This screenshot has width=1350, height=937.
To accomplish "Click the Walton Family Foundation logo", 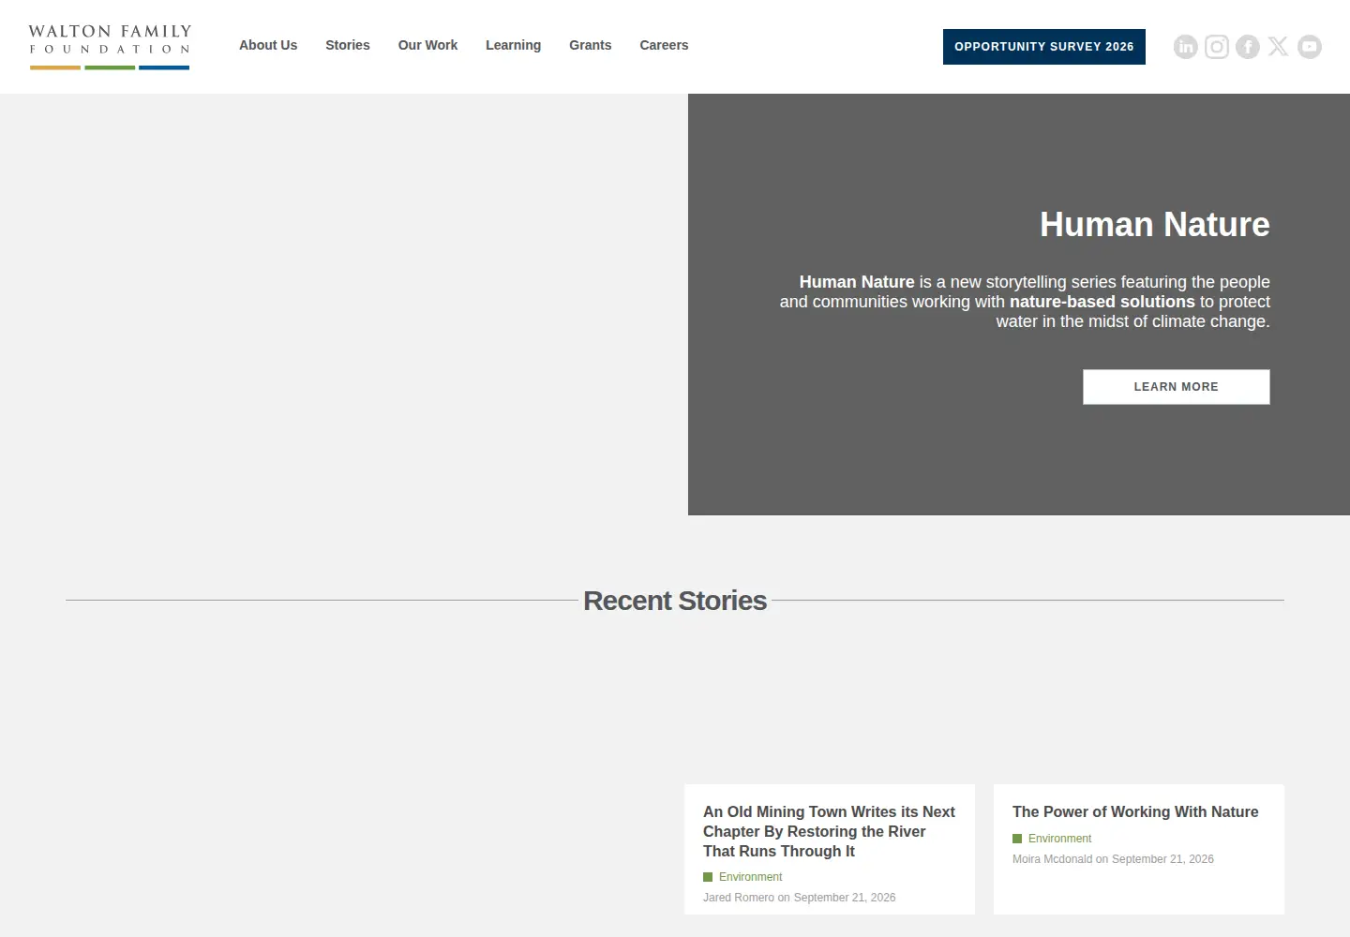I will (x=110, y=47).
